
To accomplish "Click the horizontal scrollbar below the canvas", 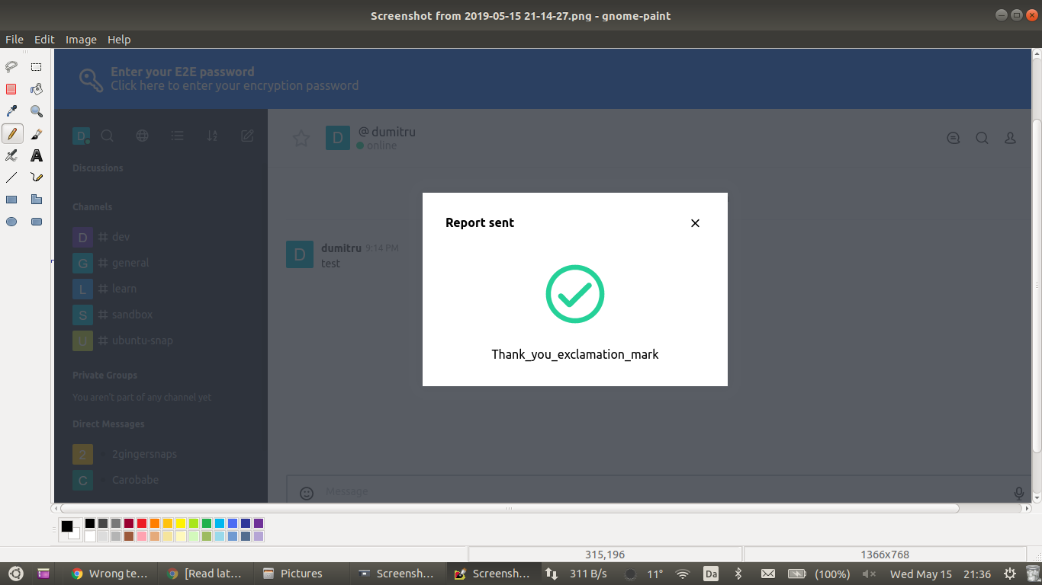I will 509,508.
